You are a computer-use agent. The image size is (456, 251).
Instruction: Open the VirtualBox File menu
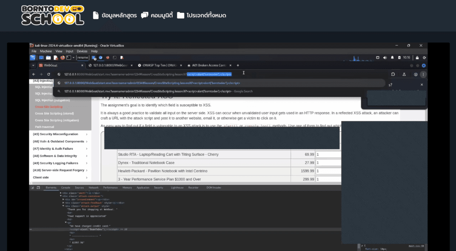tap(34, 51)
